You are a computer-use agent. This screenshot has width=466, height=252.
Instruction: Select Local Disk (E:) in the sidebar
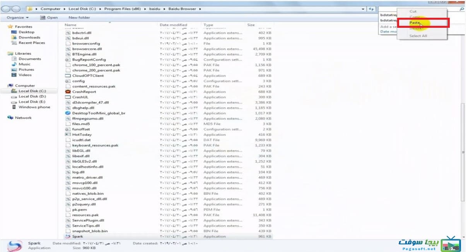point(32,102)
